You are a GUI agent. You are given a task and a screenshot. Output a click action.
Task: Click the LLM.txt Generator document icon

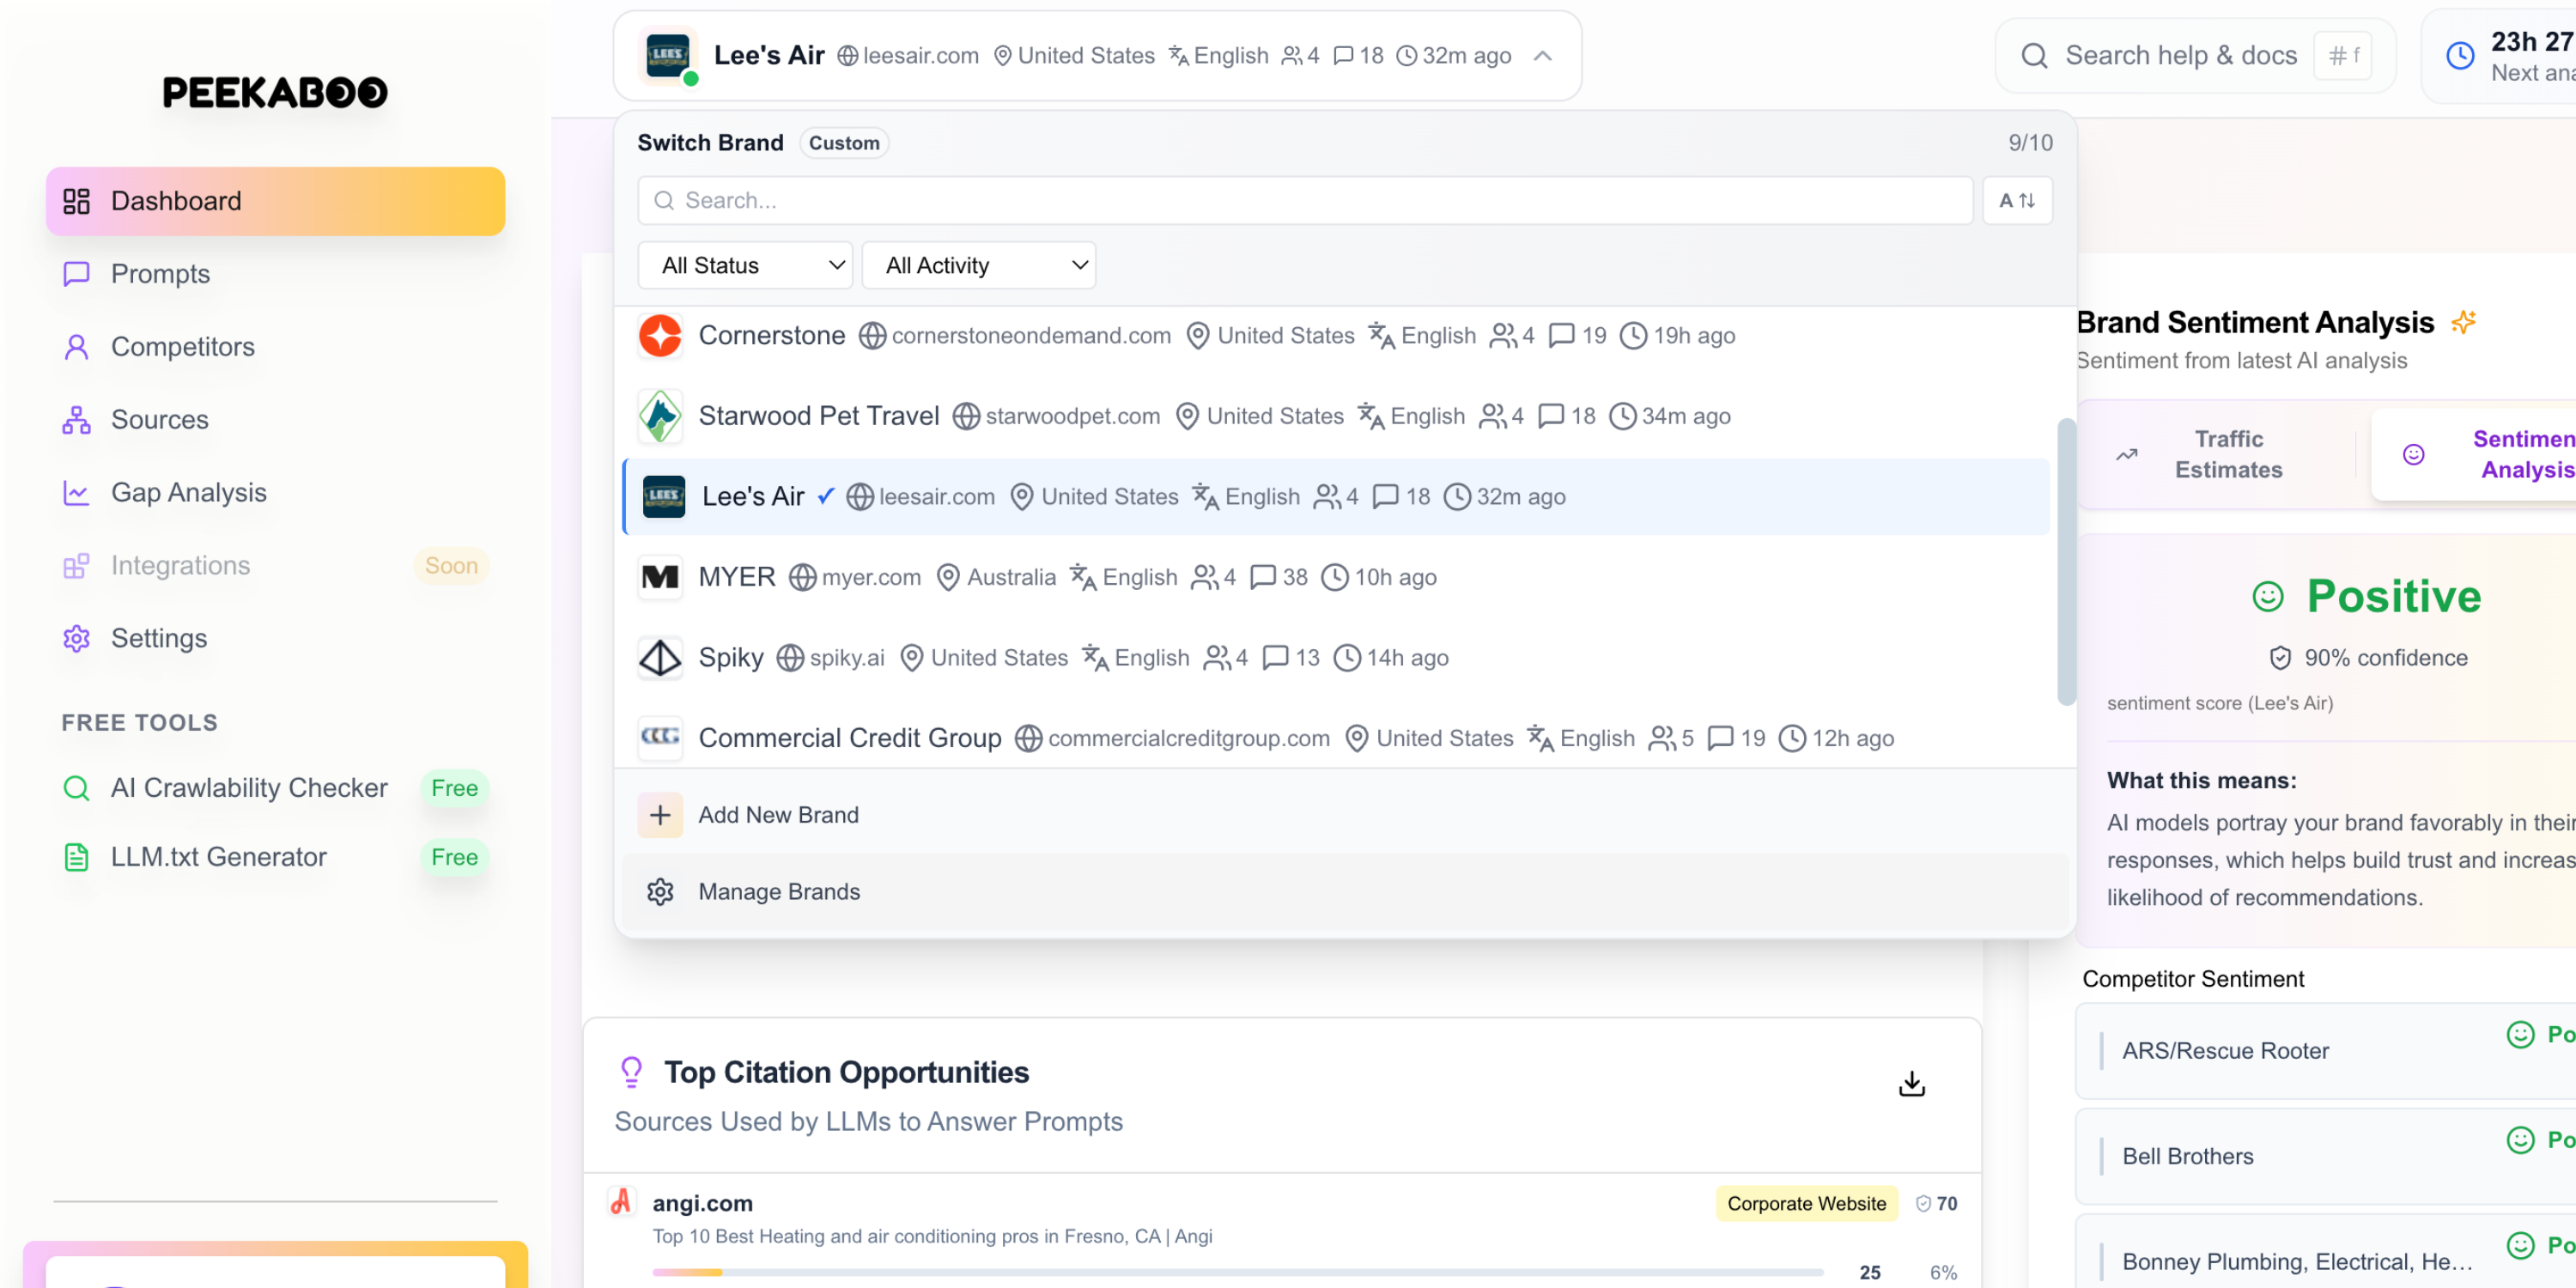point(76,857)
